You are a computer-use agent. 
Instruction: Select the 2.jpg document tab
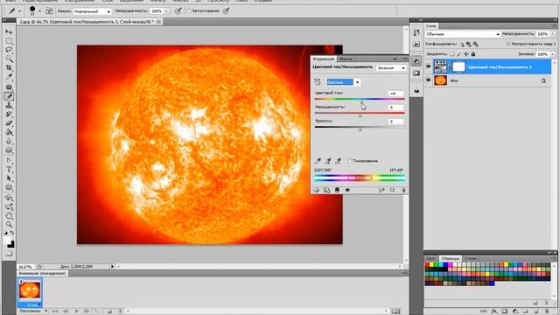[87, 22]
